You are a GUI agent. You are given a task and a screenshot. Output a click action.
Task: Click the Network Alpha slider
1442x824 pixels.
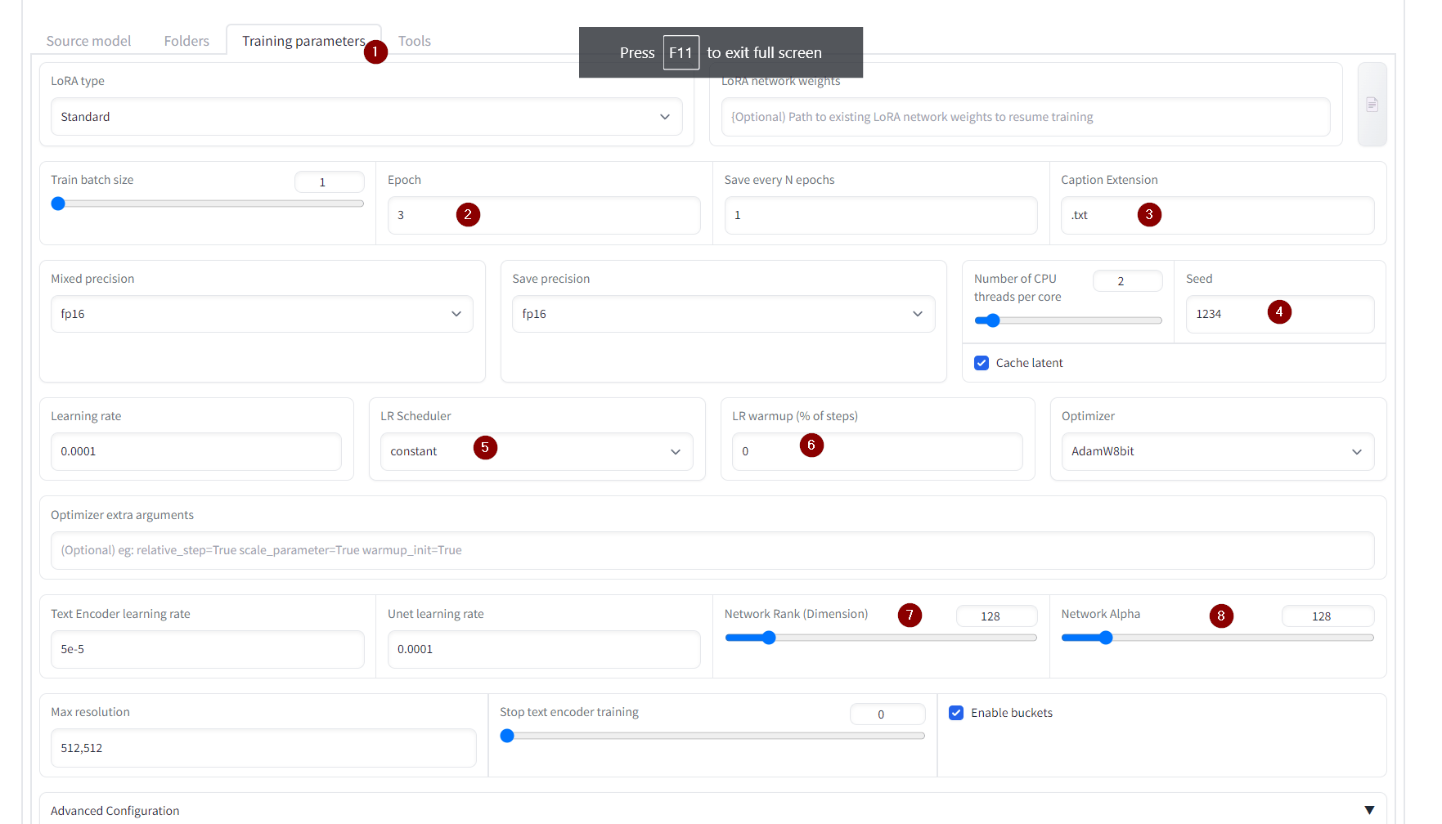(1217, 638)
